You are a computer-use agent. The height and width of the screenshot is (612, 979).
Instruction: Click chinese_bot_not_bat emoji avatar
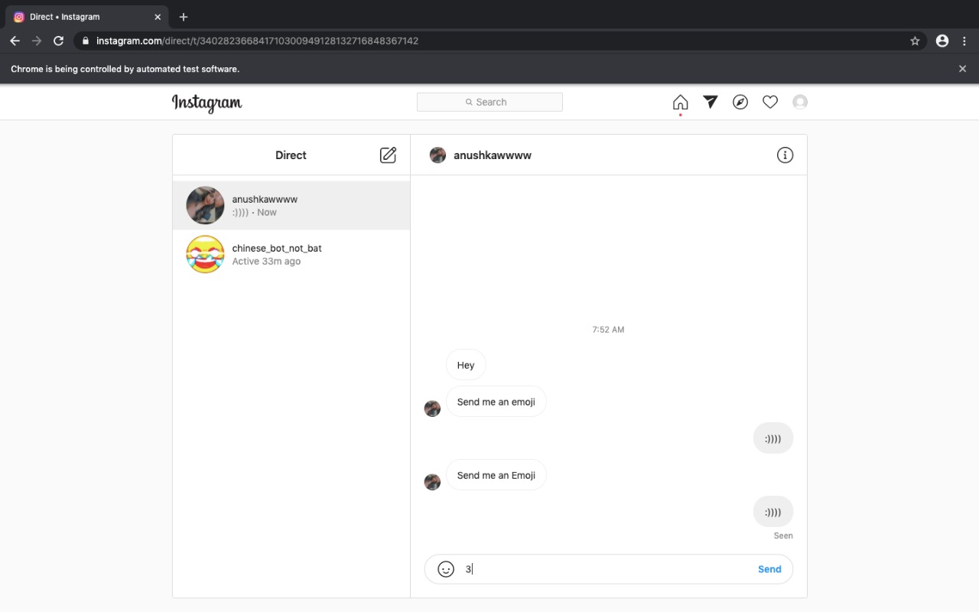(x=205, y=254)
